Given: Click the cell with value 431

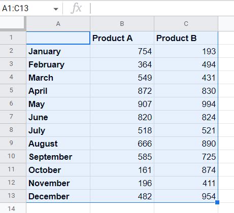Looking at the screenshot, I should click(x=186, y=78).
